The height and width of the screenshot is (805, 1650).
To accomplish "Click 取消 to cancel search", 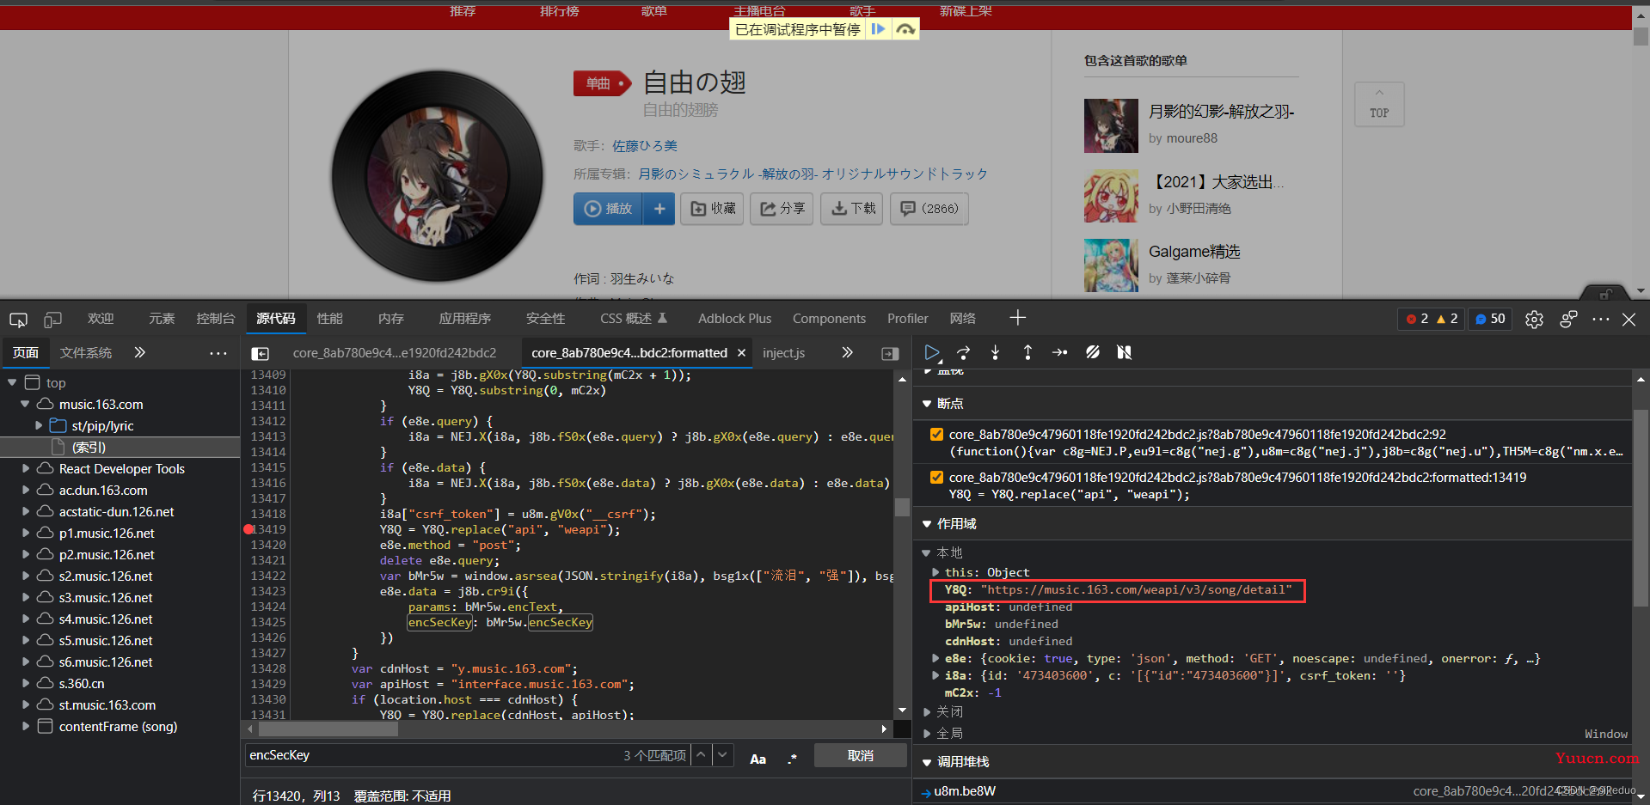I will 860,755.
